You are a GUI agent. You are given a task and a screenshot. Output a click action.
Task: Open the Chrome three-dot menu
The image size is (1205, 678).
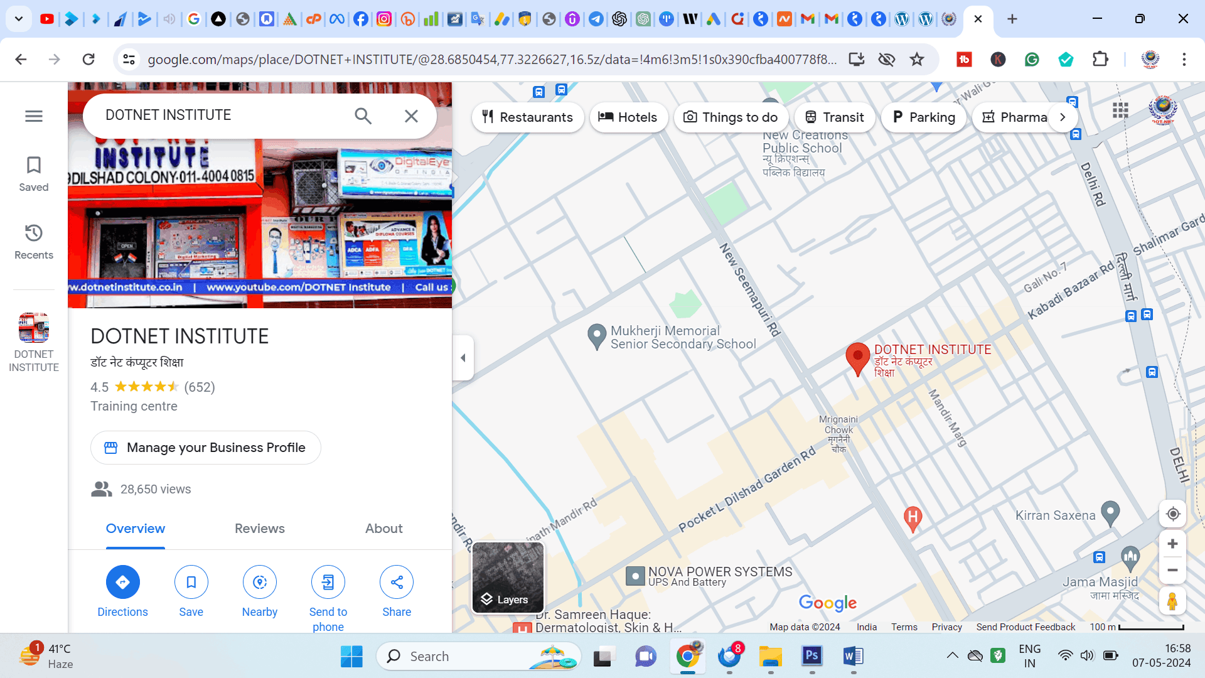click(1184, 60)
